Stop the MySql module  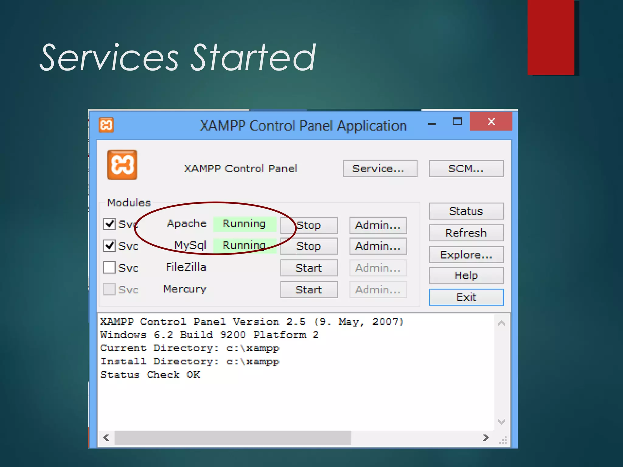(309, 246)
